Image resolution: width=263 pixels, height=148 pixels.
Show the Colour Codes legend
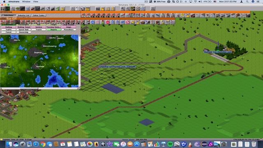click(x=39, y=15)
